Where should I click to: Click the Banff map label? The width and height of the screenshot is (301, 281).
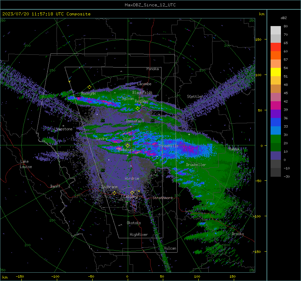click(55, 186)
